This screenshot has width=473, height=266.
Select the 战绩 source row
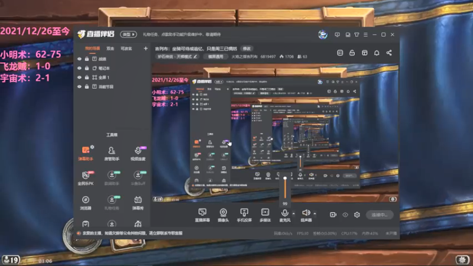[112, 59]
